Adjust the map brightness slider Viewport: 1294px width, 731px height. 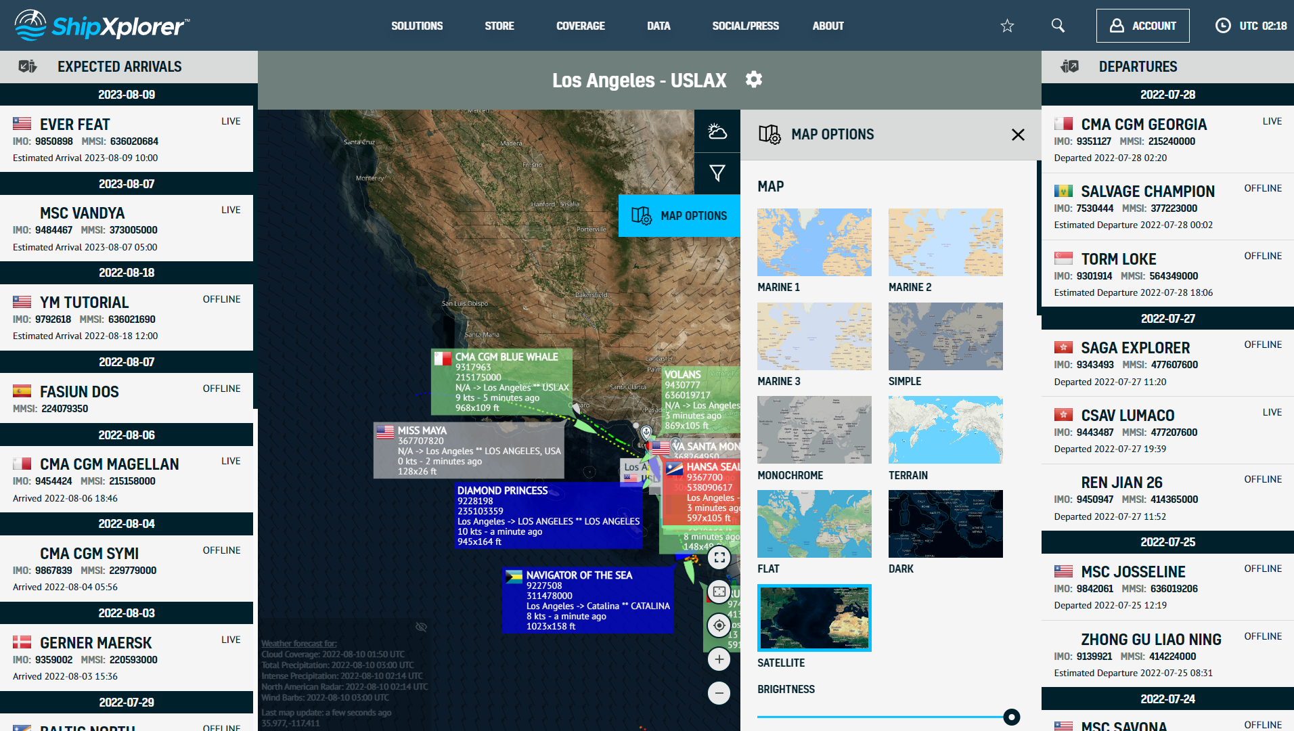(1011, 717)
